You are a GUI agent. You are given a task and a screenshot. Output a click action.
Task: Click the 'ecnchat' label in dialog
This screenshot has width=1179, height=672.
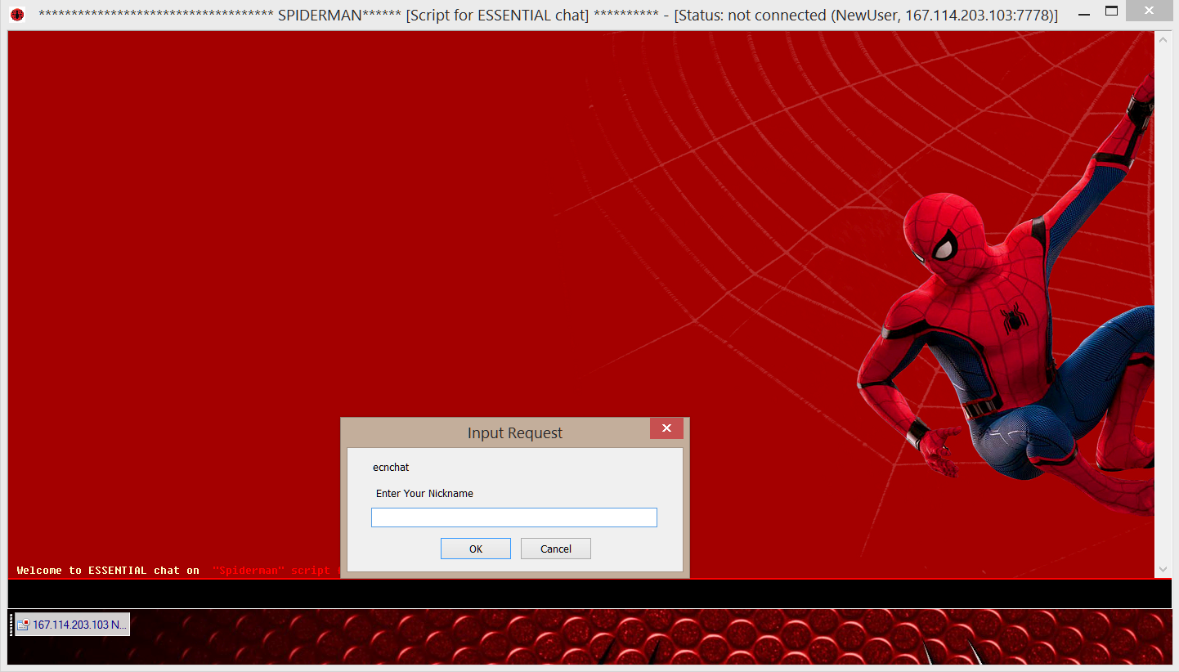coord(391,468)
